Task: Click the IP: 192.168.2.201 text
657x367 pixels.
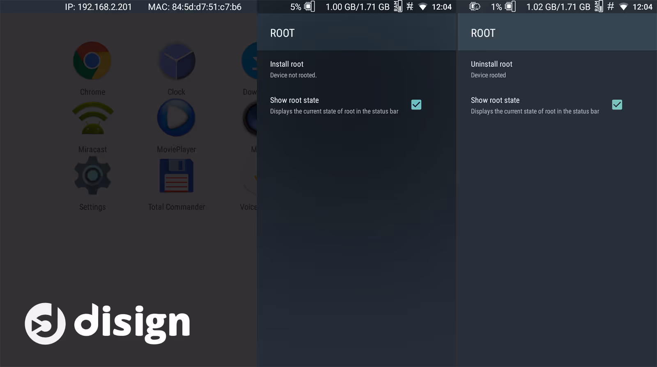Action: pos(99,7)
